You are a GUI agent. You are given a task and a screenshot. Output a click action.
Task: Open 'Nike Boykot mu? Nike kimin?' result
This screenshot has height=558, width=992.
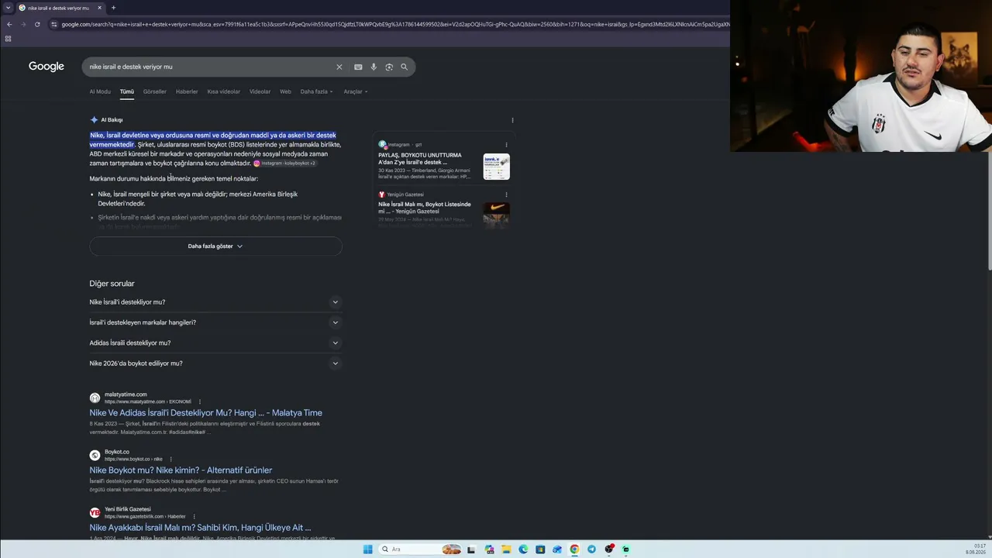[181, 470]
